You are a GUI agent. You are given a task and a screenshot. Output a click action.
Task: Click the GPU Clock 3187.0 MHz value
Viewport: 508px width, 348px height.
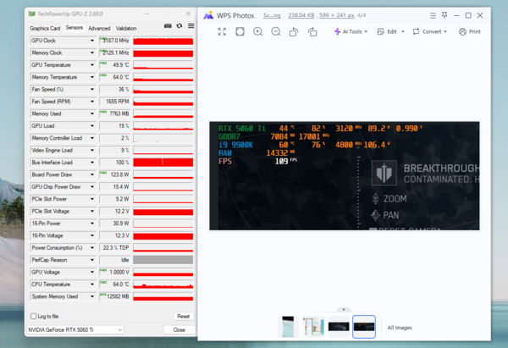(114, 41)
